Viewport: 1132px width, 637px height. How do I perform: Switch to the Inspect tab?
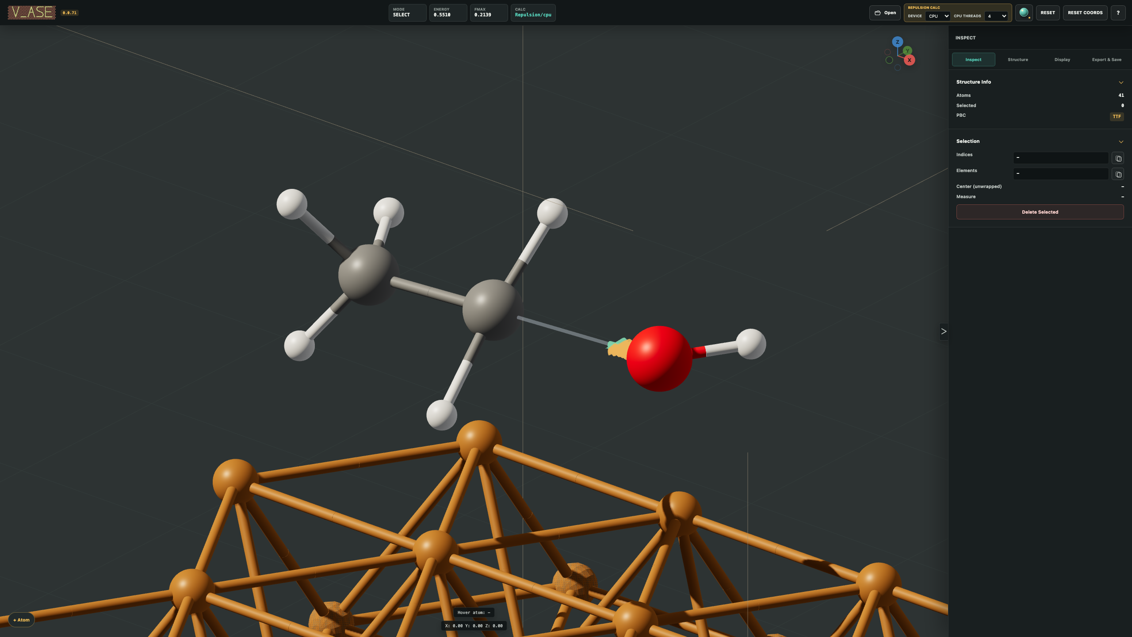pyautogui.click(x=973, y=60)
